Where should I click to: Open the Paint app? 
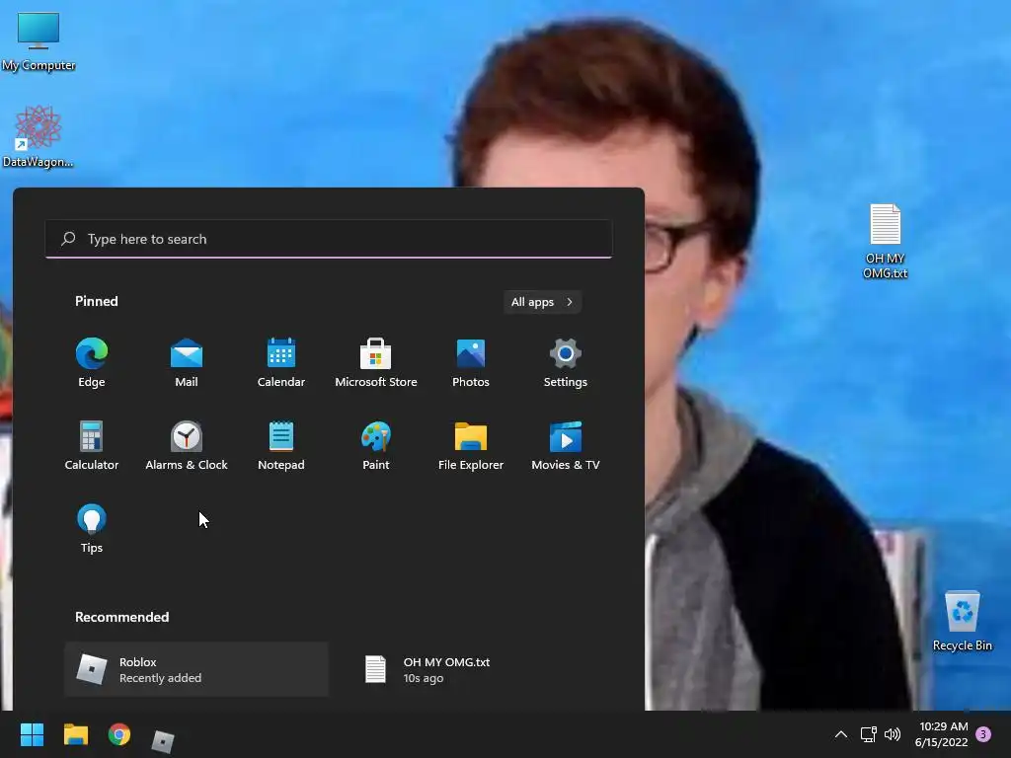click(x=376, y=445)
